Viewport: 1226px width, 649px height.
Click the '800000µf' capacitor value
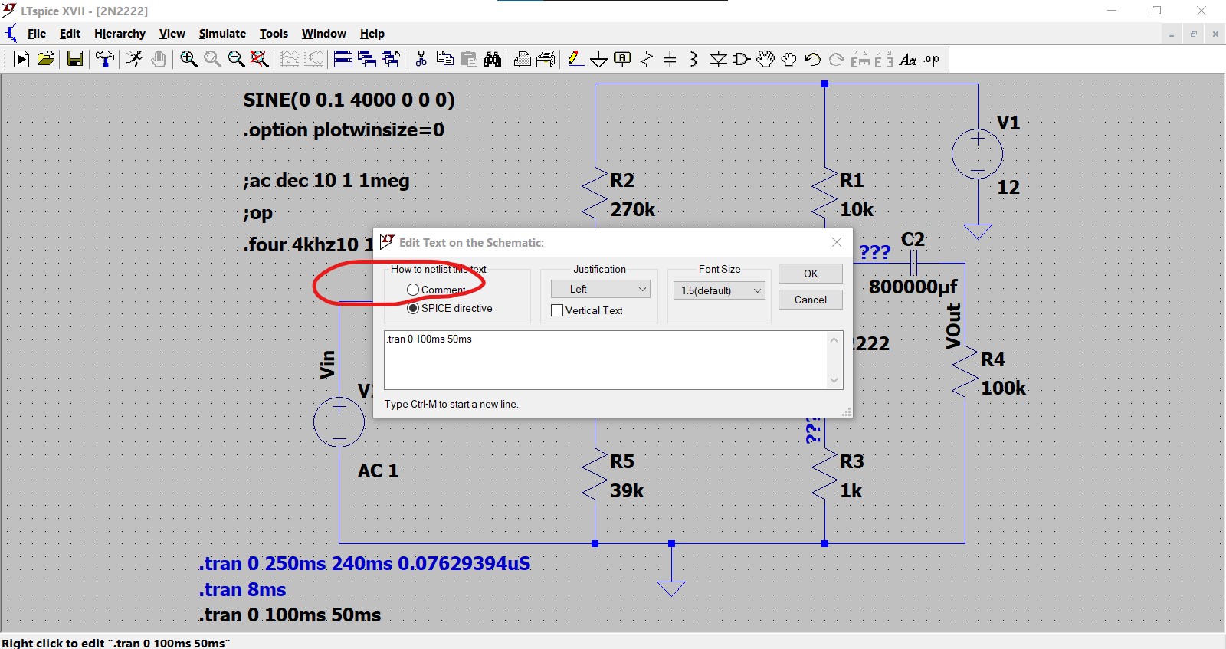click(913, 287)
